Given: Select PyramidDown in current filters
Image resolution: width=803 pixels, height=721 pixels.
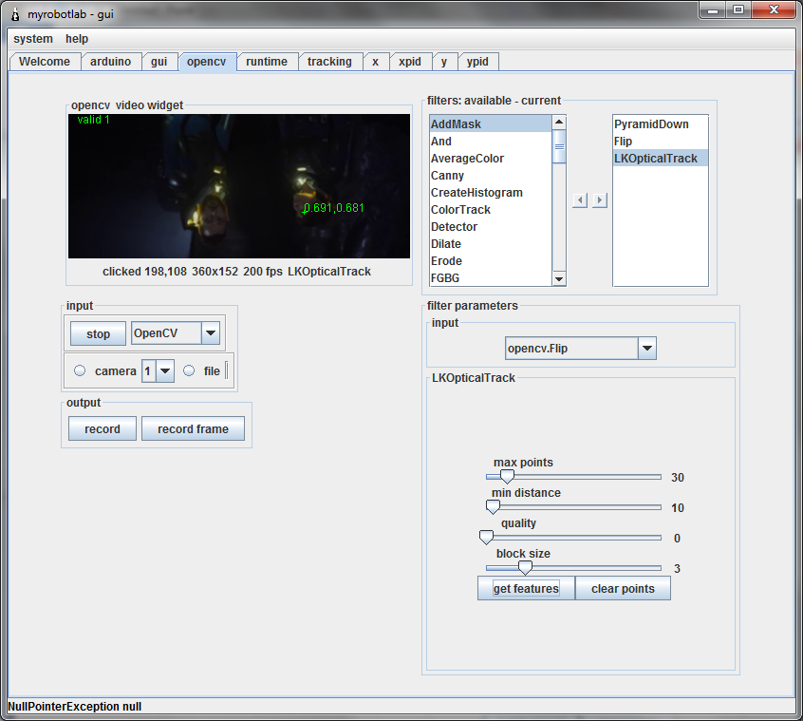Looking at the screenshot, I should 661,124.
